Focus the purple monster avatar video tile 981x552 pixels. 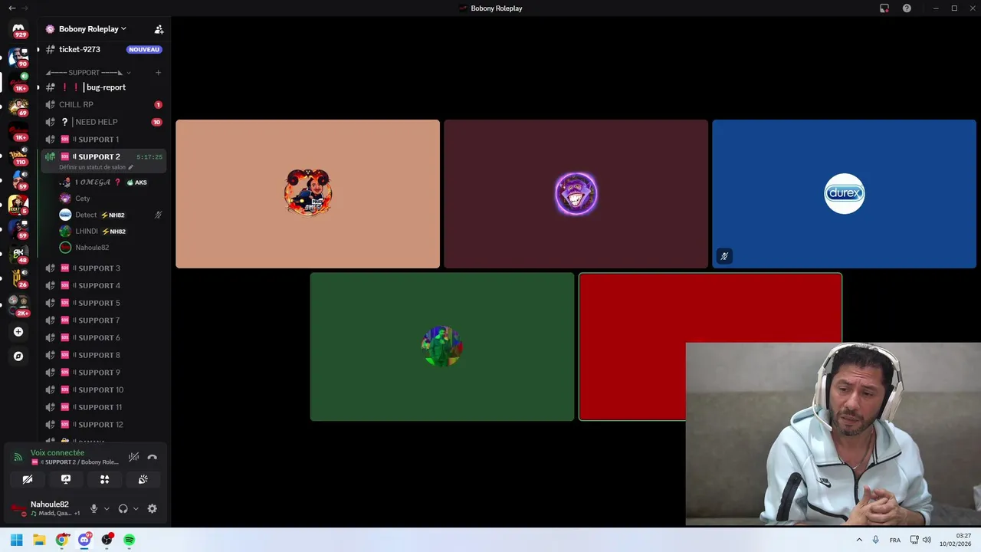coord(576,194)
